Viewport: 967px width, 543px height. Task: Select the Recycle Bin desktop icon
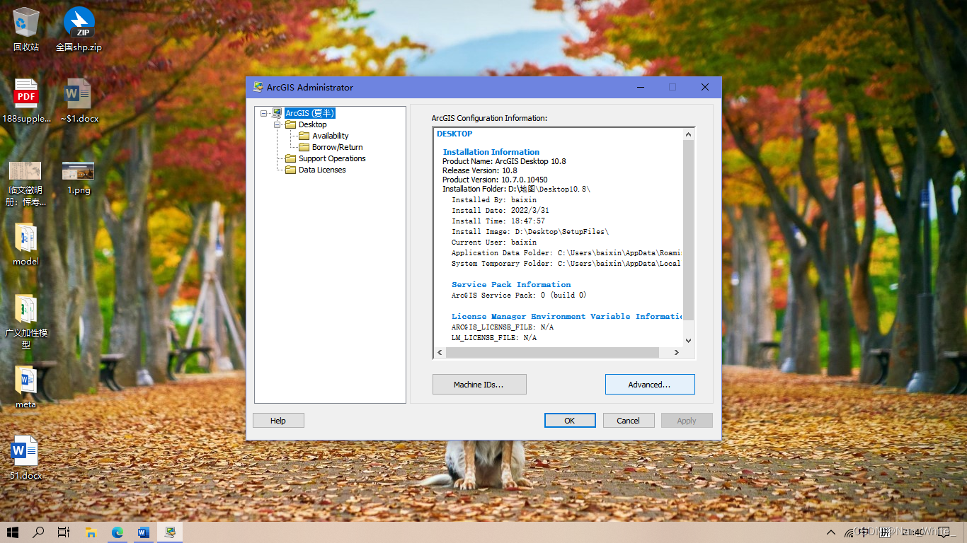coord(26,30)
